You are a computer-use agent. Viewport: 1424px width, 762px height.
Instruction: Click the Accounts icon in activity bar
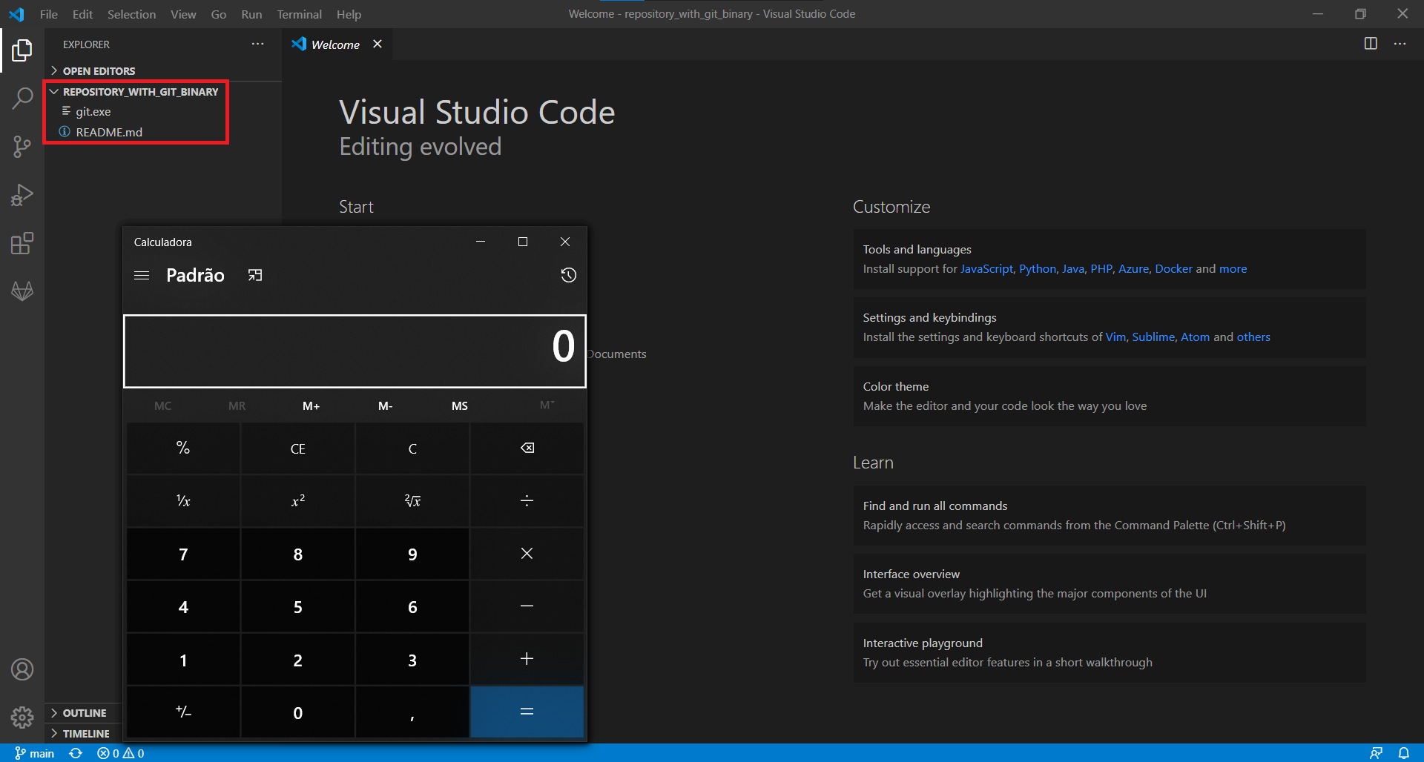(x=22, y=669)
